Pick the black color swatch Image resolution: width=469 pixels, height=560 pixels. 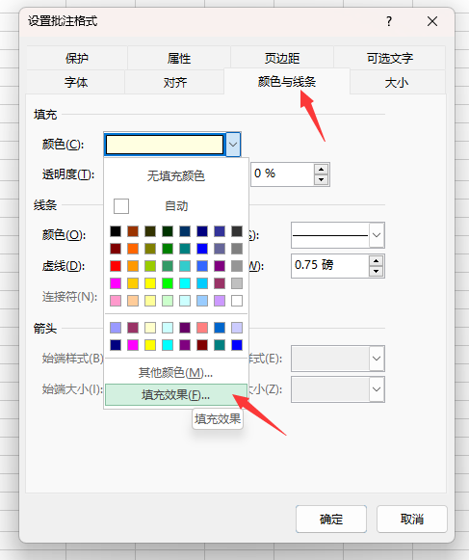coord(116,231)
